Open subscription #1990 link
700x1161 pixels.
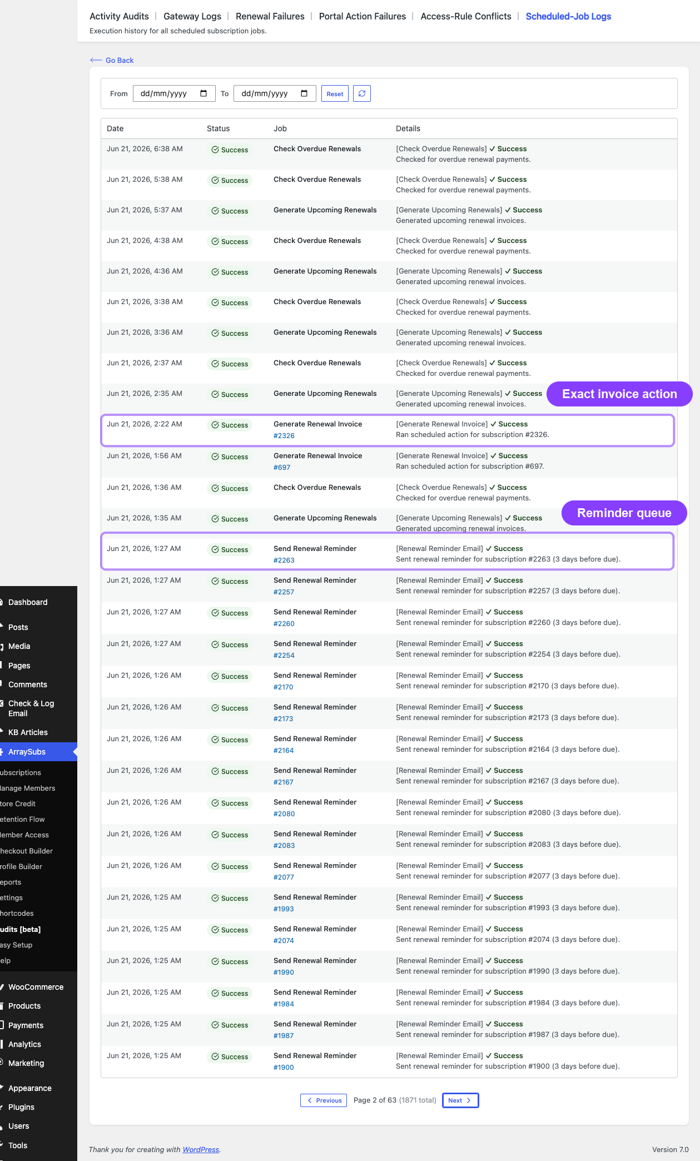click(x=284, y=973)
